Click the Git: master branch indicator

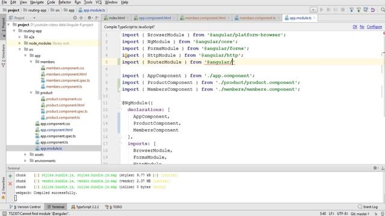[x=360, y=214]
